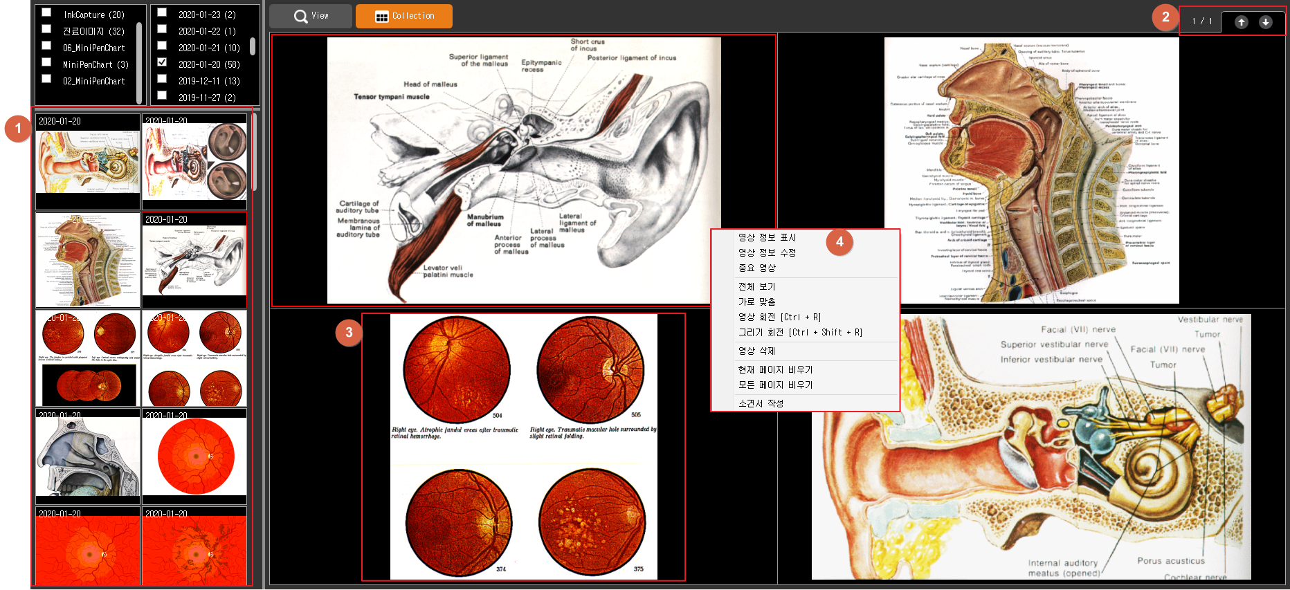This screenshot has height=590, width=1290.
Task: Select the 2019-12-11 (13) date checkbox
Action: point(162,79)
